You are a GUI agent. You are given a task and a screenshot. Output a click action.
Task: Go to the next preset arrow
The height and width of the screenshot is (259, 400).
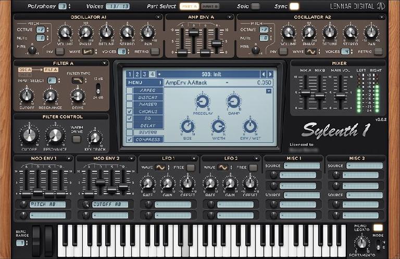(x=270, y=74)
